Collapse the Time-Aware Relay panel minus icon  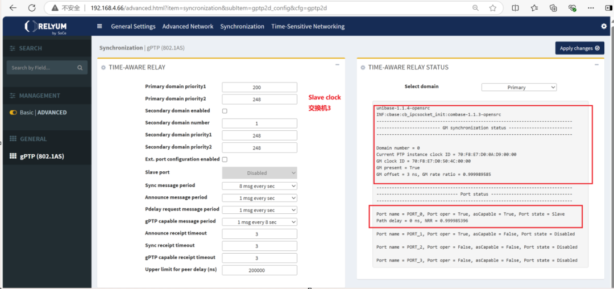(x=337, y=65)
